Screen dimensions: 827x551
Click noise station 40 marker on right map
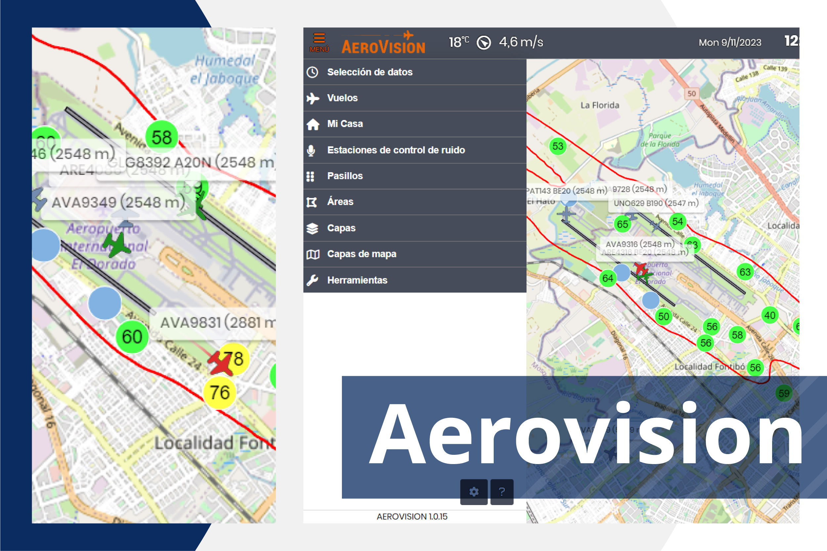(x=770, y=315)
